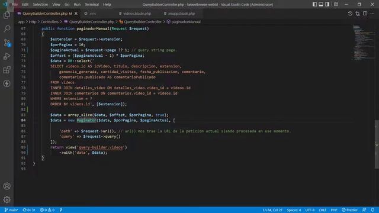Click the highlighted Paginator class name
The width and height of the screenshot is (379, 213).
click(x=86, y=120)
